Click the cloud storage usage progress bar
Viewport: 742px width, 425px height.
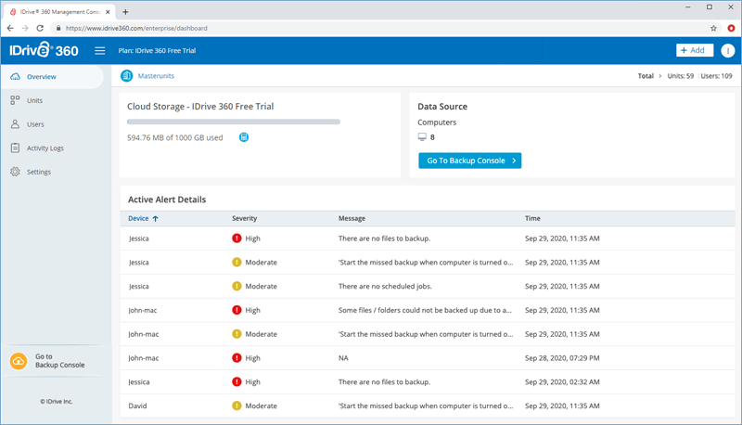(x=234, y=122)
